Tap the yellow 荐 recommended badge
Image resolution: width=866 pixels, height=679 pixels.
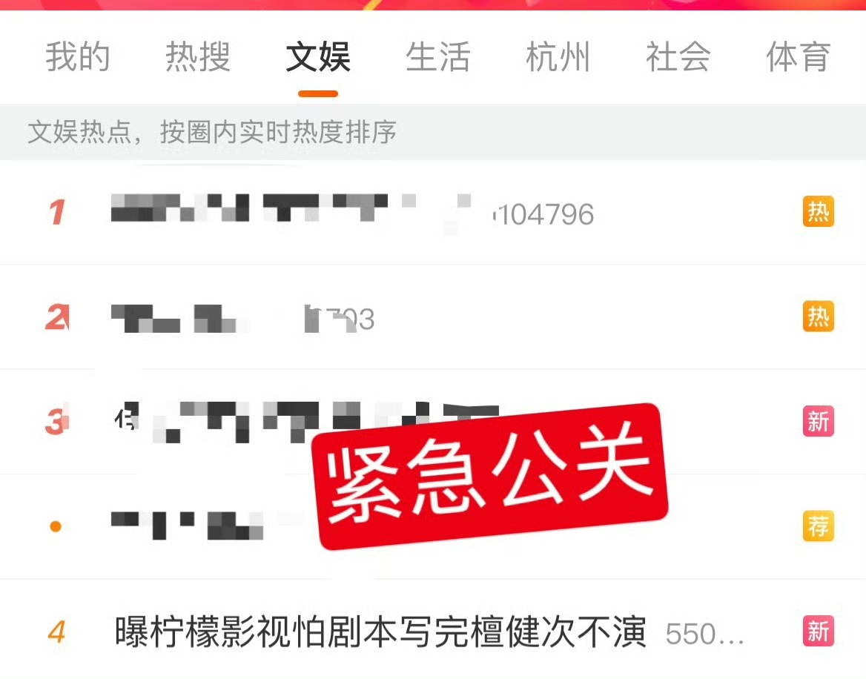(x=818, y=526)
